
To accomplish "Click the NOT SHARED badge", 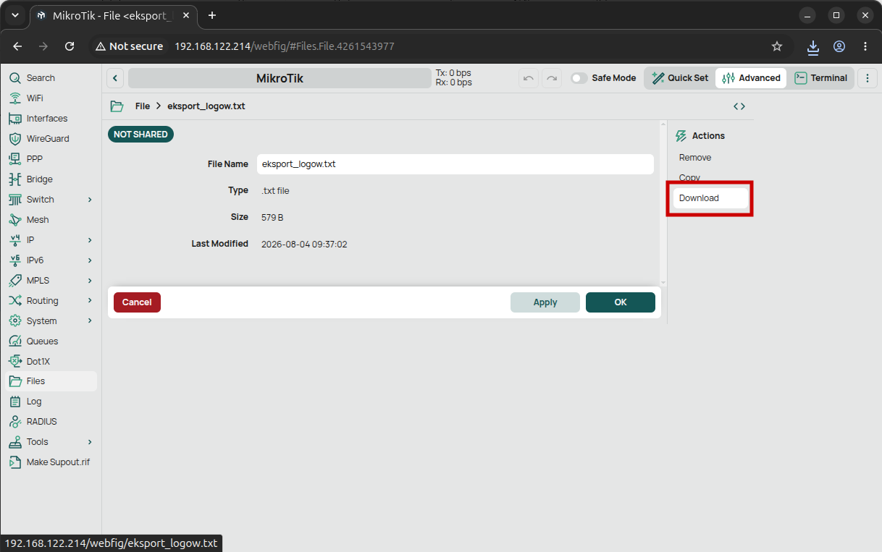I will (140, 135).
